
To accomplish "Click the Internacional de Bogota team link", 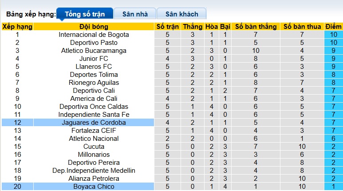I will (94, 35).
